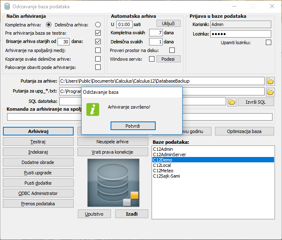
Task: Click folder icon beside Putanja za arhive
Action: click(x=270, y=81)
